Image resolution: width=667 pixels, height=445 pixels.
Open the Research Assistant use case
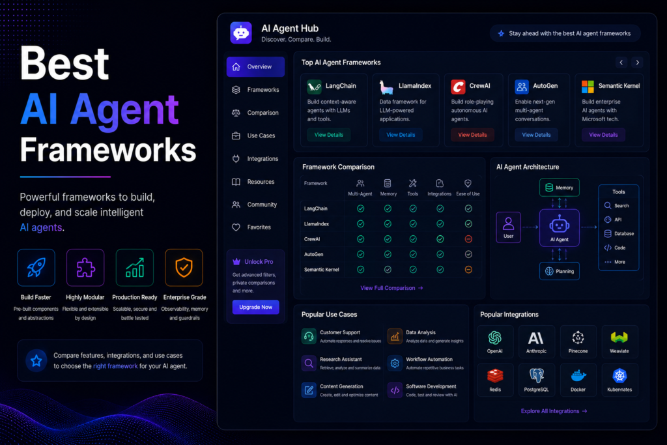pos(341,364)
